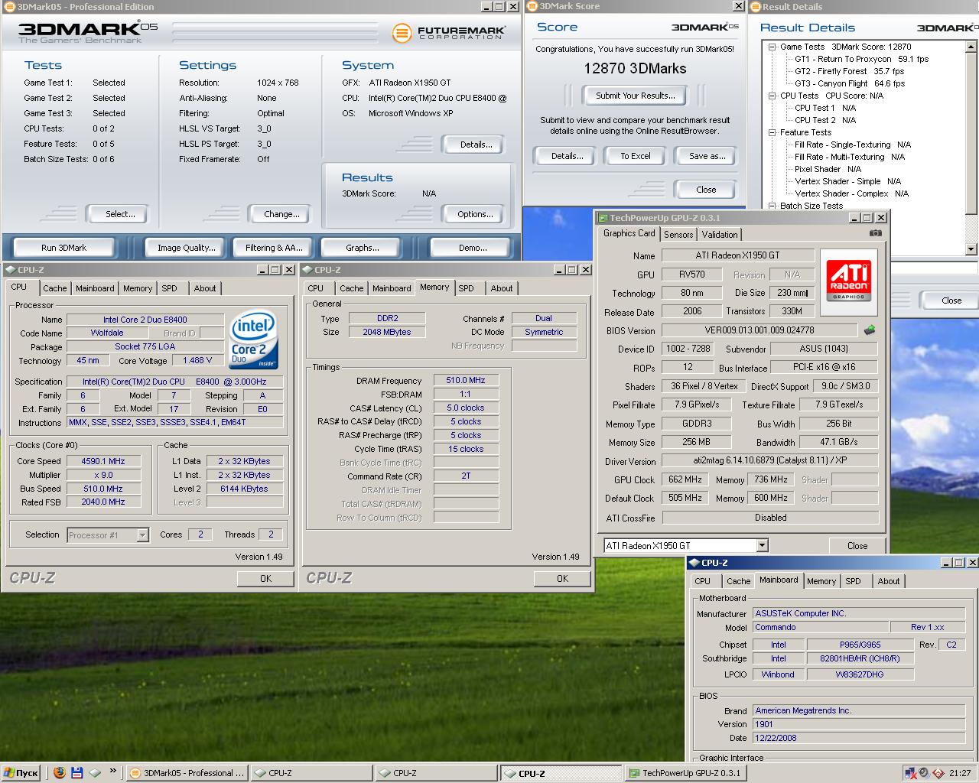Image resolution: width=979 pixels, height=783 pixels.
Task: Click the Result Details scrollbar down arrow
Action: 971,249
